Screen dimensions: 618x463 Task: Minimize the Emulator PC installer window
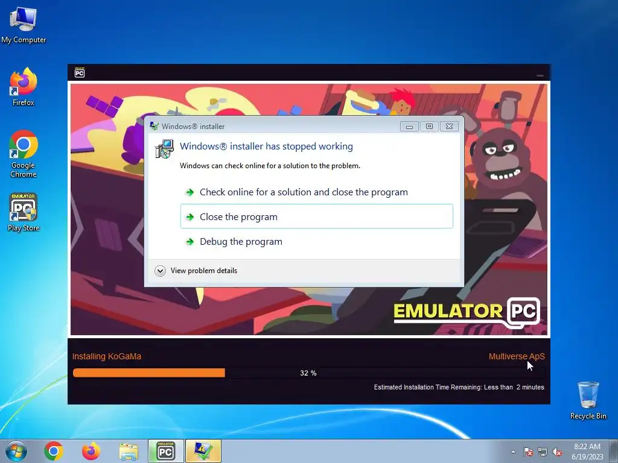(540, 75)
